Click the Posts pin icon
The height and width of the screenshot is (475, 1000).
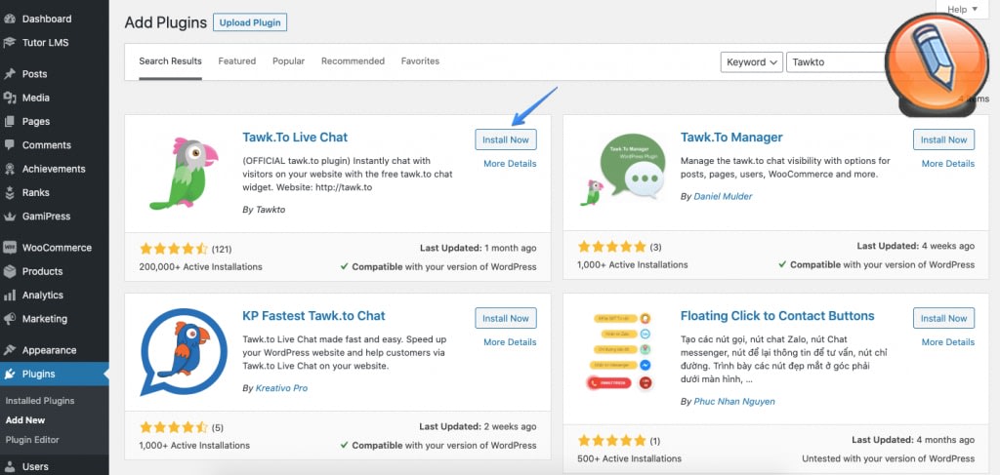coord(10,74)
